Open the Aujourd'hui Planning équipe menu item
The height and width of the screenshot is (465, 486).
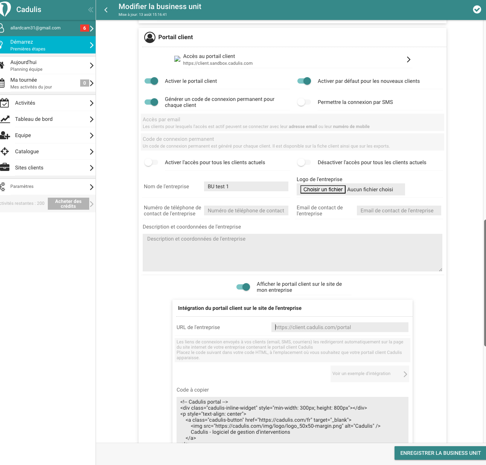47,66
